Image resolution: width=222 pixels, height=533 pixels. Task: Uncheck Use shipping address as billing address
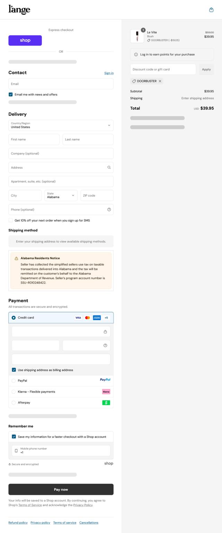14,370
